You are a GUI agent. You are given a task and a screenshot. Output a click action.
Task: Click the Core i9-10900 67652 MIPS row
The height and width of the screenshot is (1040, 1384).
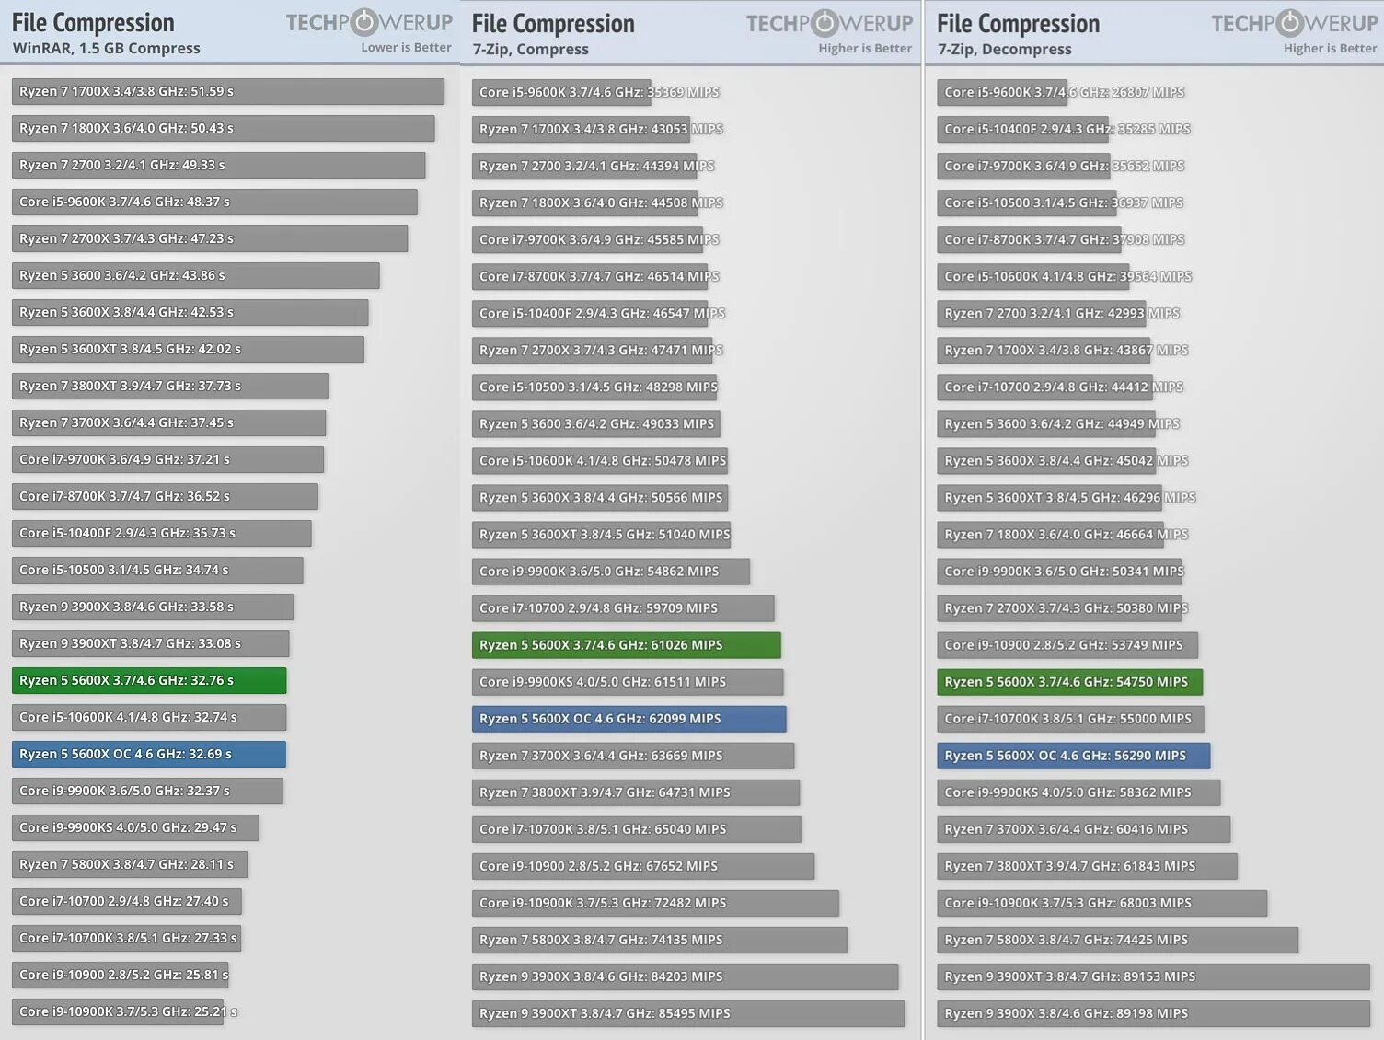pyautogui.click(x=643, y=865)
